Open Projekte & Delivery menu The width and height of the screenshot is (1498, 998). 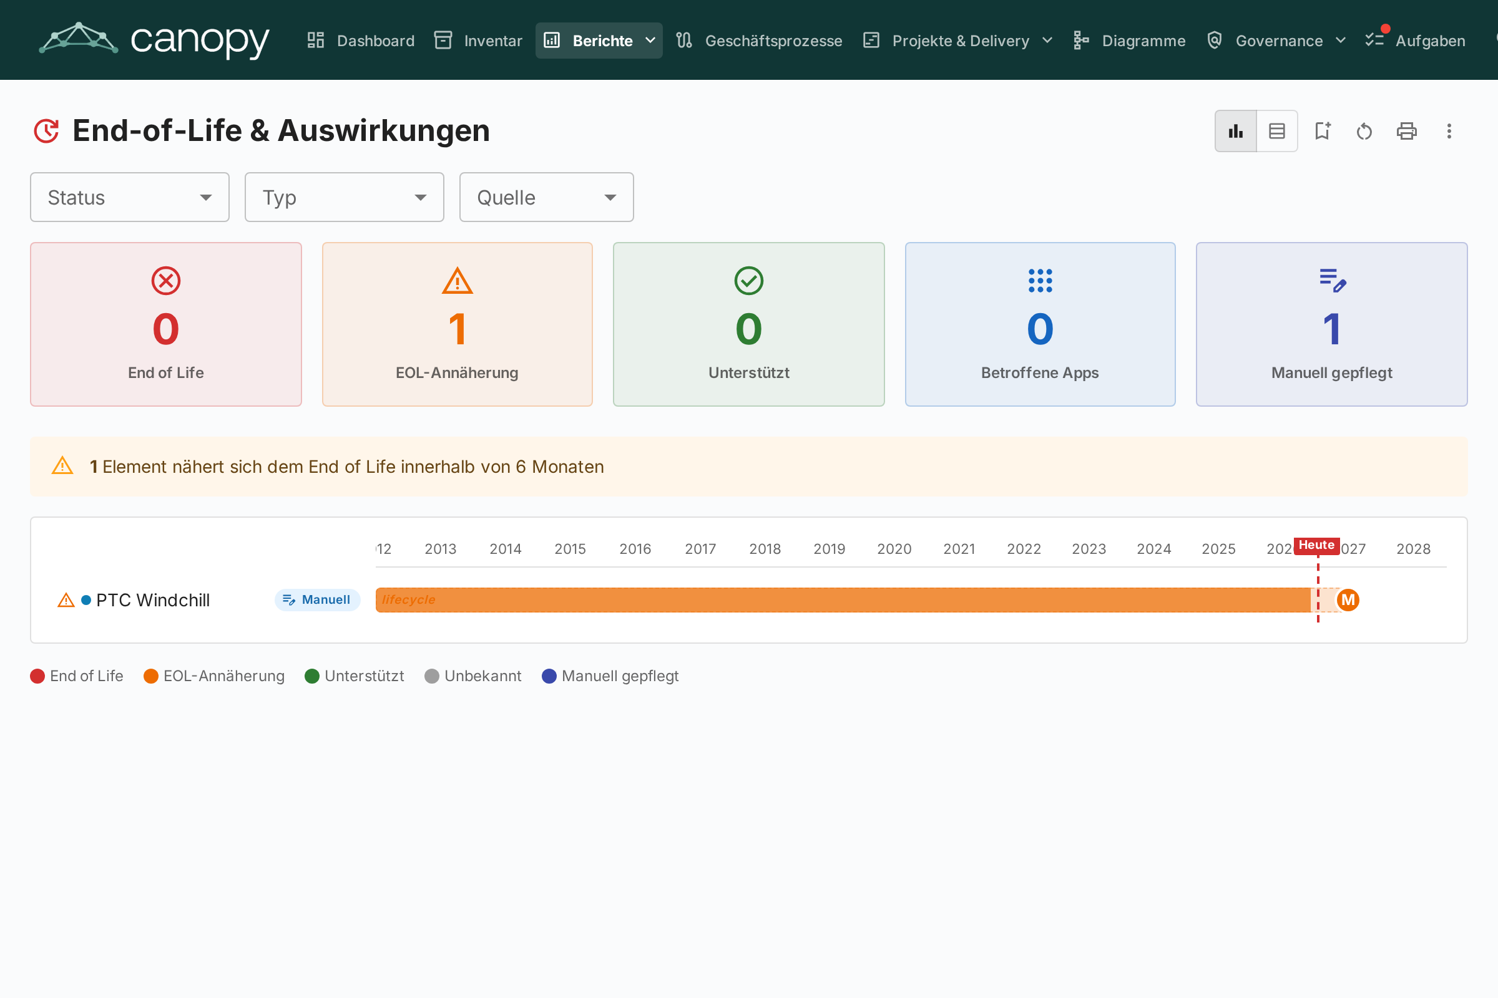(x=958, y=41)
